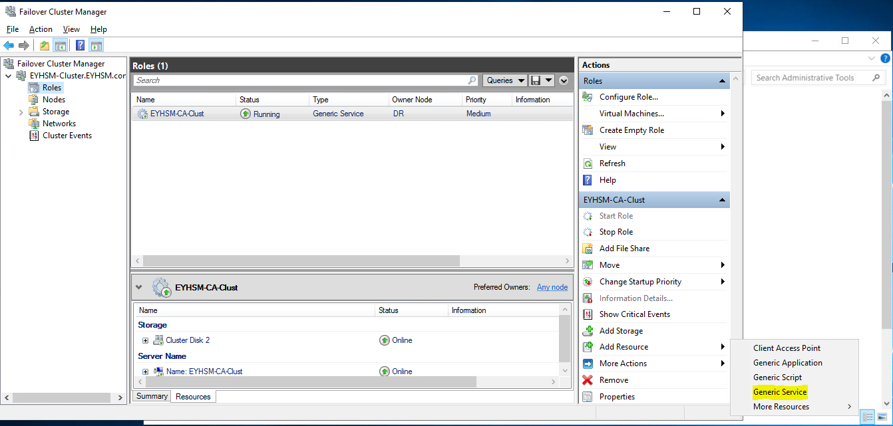Select Roles in the console tree
893x426 pixels.
pyautogui.click(x=52, y=88)
